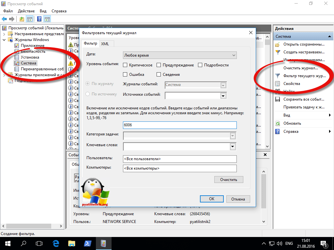Click the Save all events disk icon
This screenshot has width=334, height=250.
pyautogui.click(x=278, y=99)
